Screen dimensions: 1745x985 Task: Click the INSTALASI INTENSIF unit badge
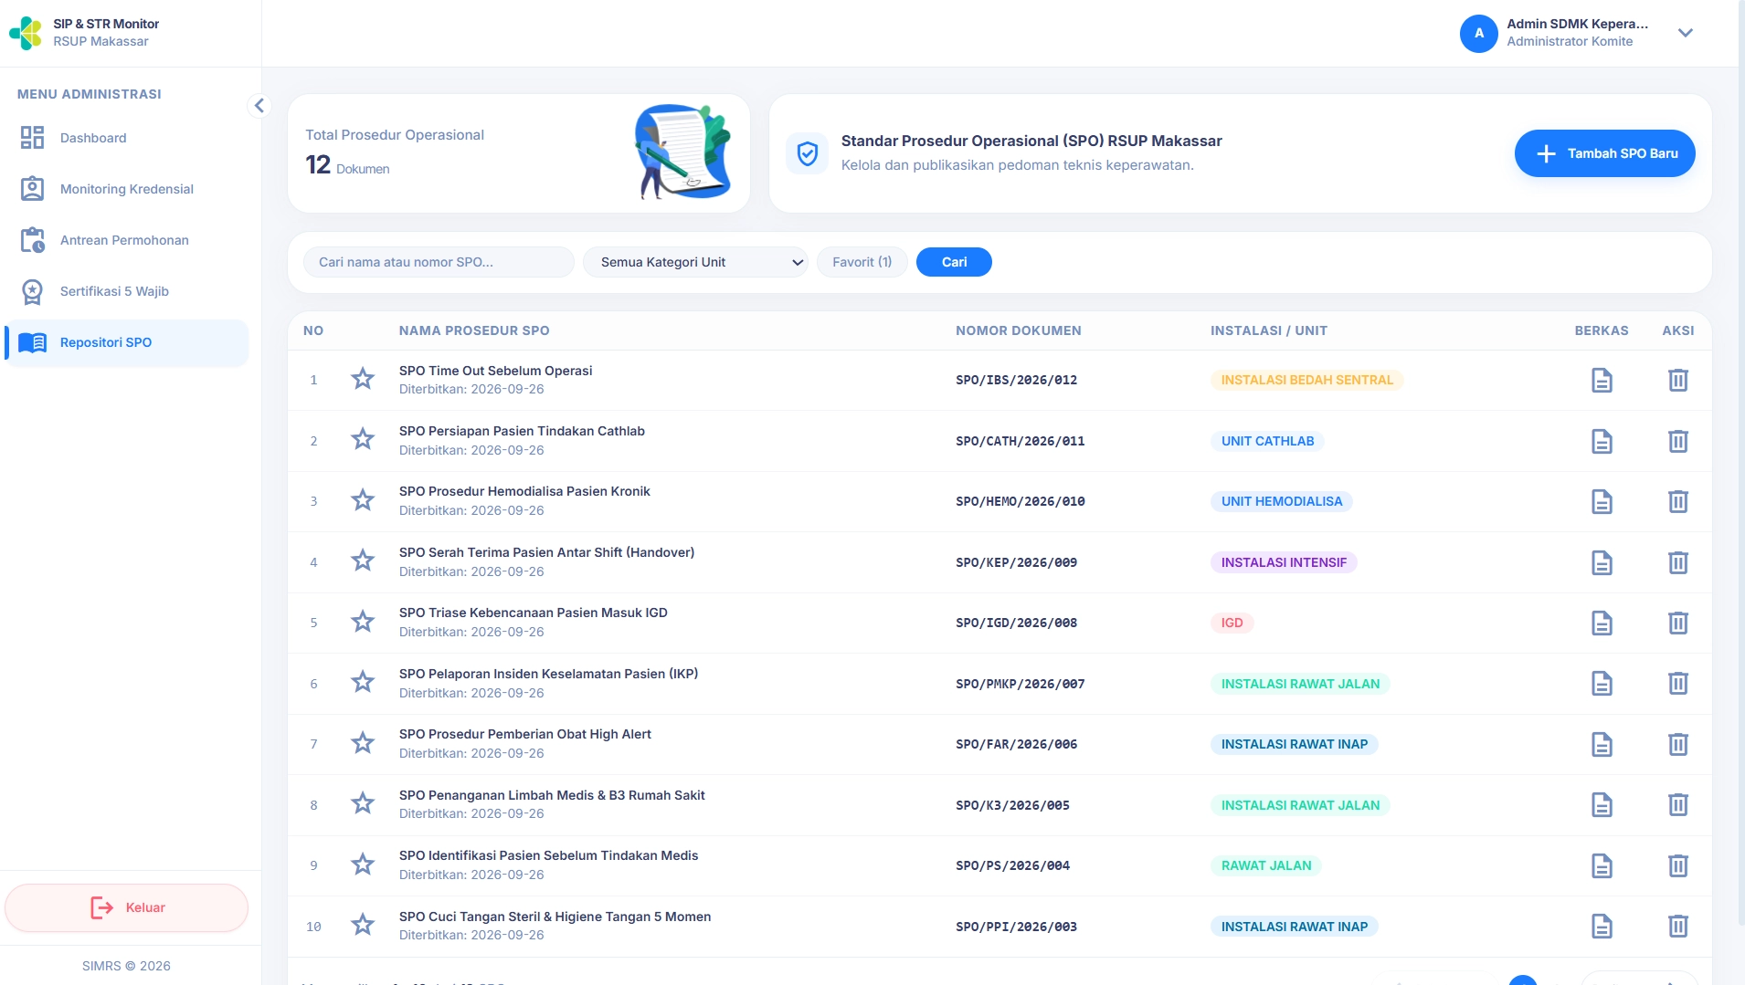point(1284,562)
